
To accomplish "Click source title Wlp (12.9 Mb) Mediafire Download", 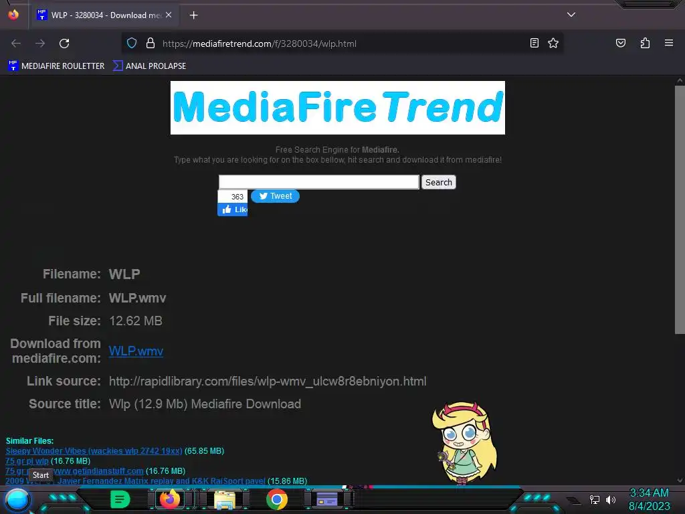I will coord(205,404).
